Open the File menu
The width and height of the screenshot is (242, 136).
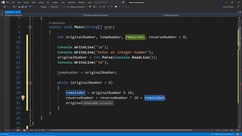(8, 3)
